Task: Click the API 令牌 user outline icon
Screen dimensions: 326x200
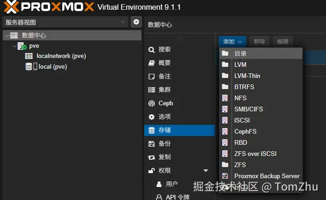Action: click(x=159, y=197)
